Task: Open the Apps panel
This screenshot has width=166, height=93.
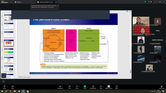Action: click(x=101, y=87)
